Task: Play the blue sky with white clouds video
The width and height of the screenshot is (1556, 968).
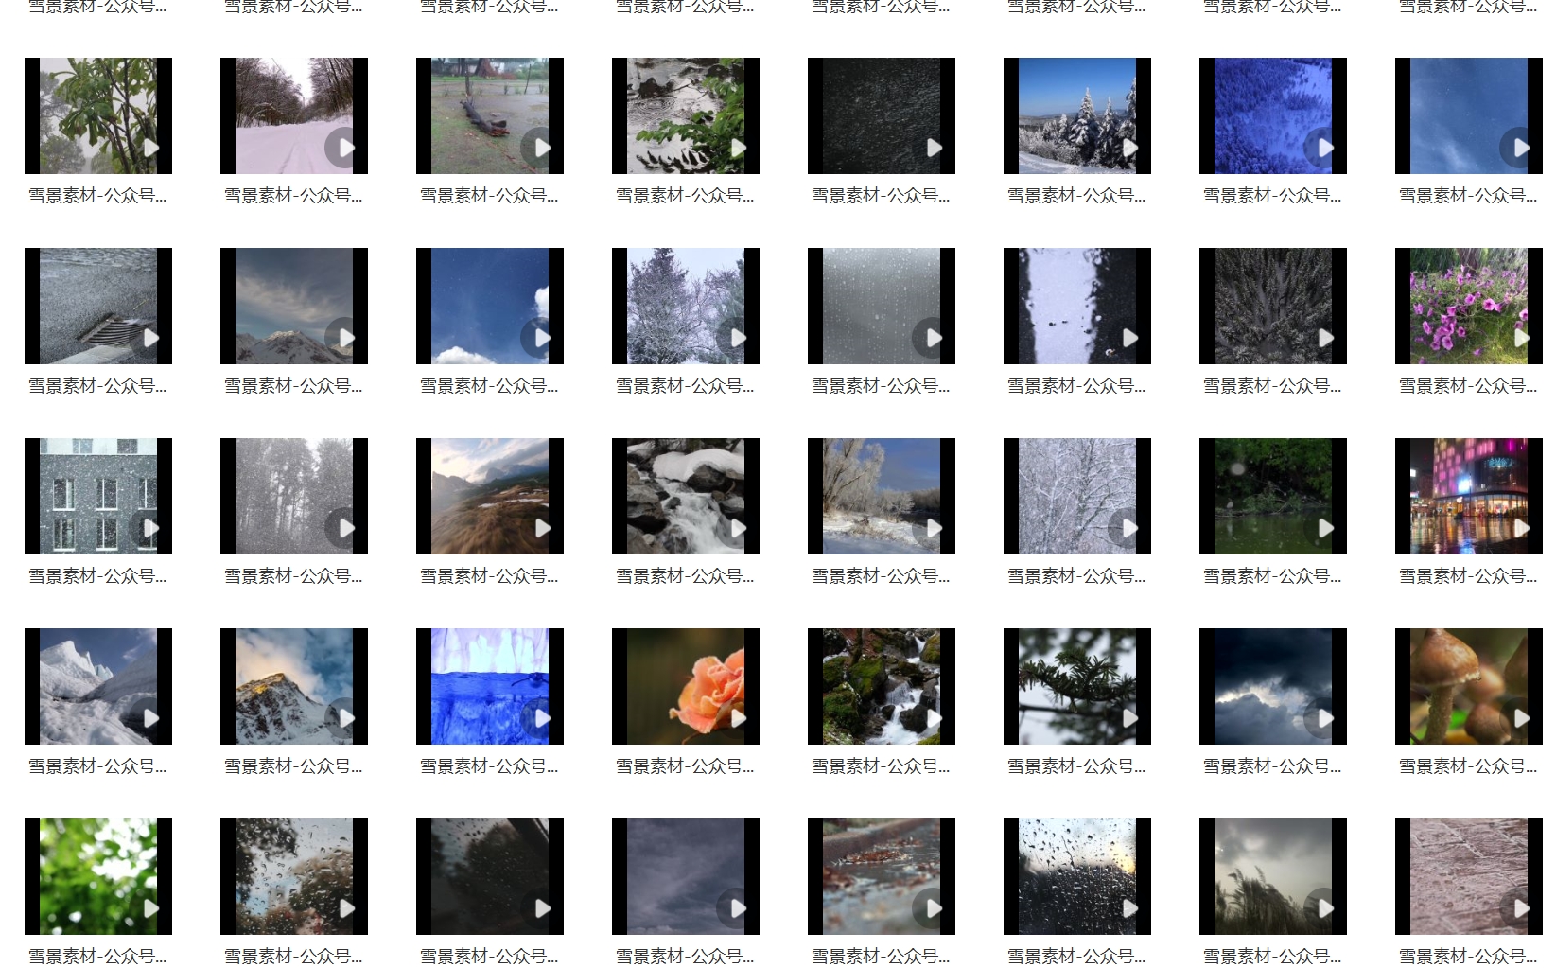Action: (x=542, y=338)
